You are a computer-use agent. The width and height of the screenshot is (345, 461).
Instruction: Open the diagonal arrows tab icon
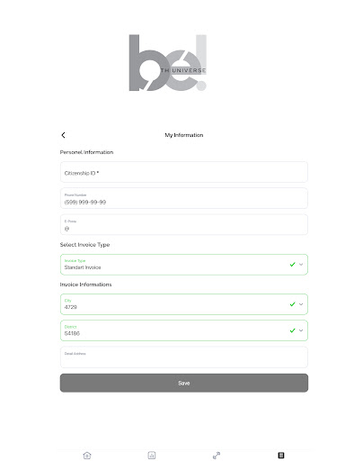pyautogui.click(x=217, y=456)
